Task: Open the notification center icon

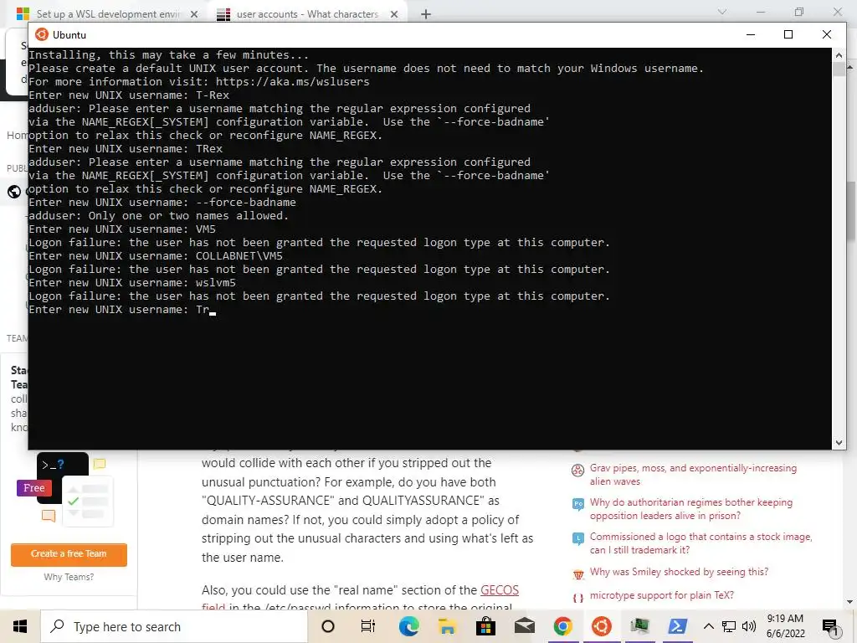Action: coord(831,628)
